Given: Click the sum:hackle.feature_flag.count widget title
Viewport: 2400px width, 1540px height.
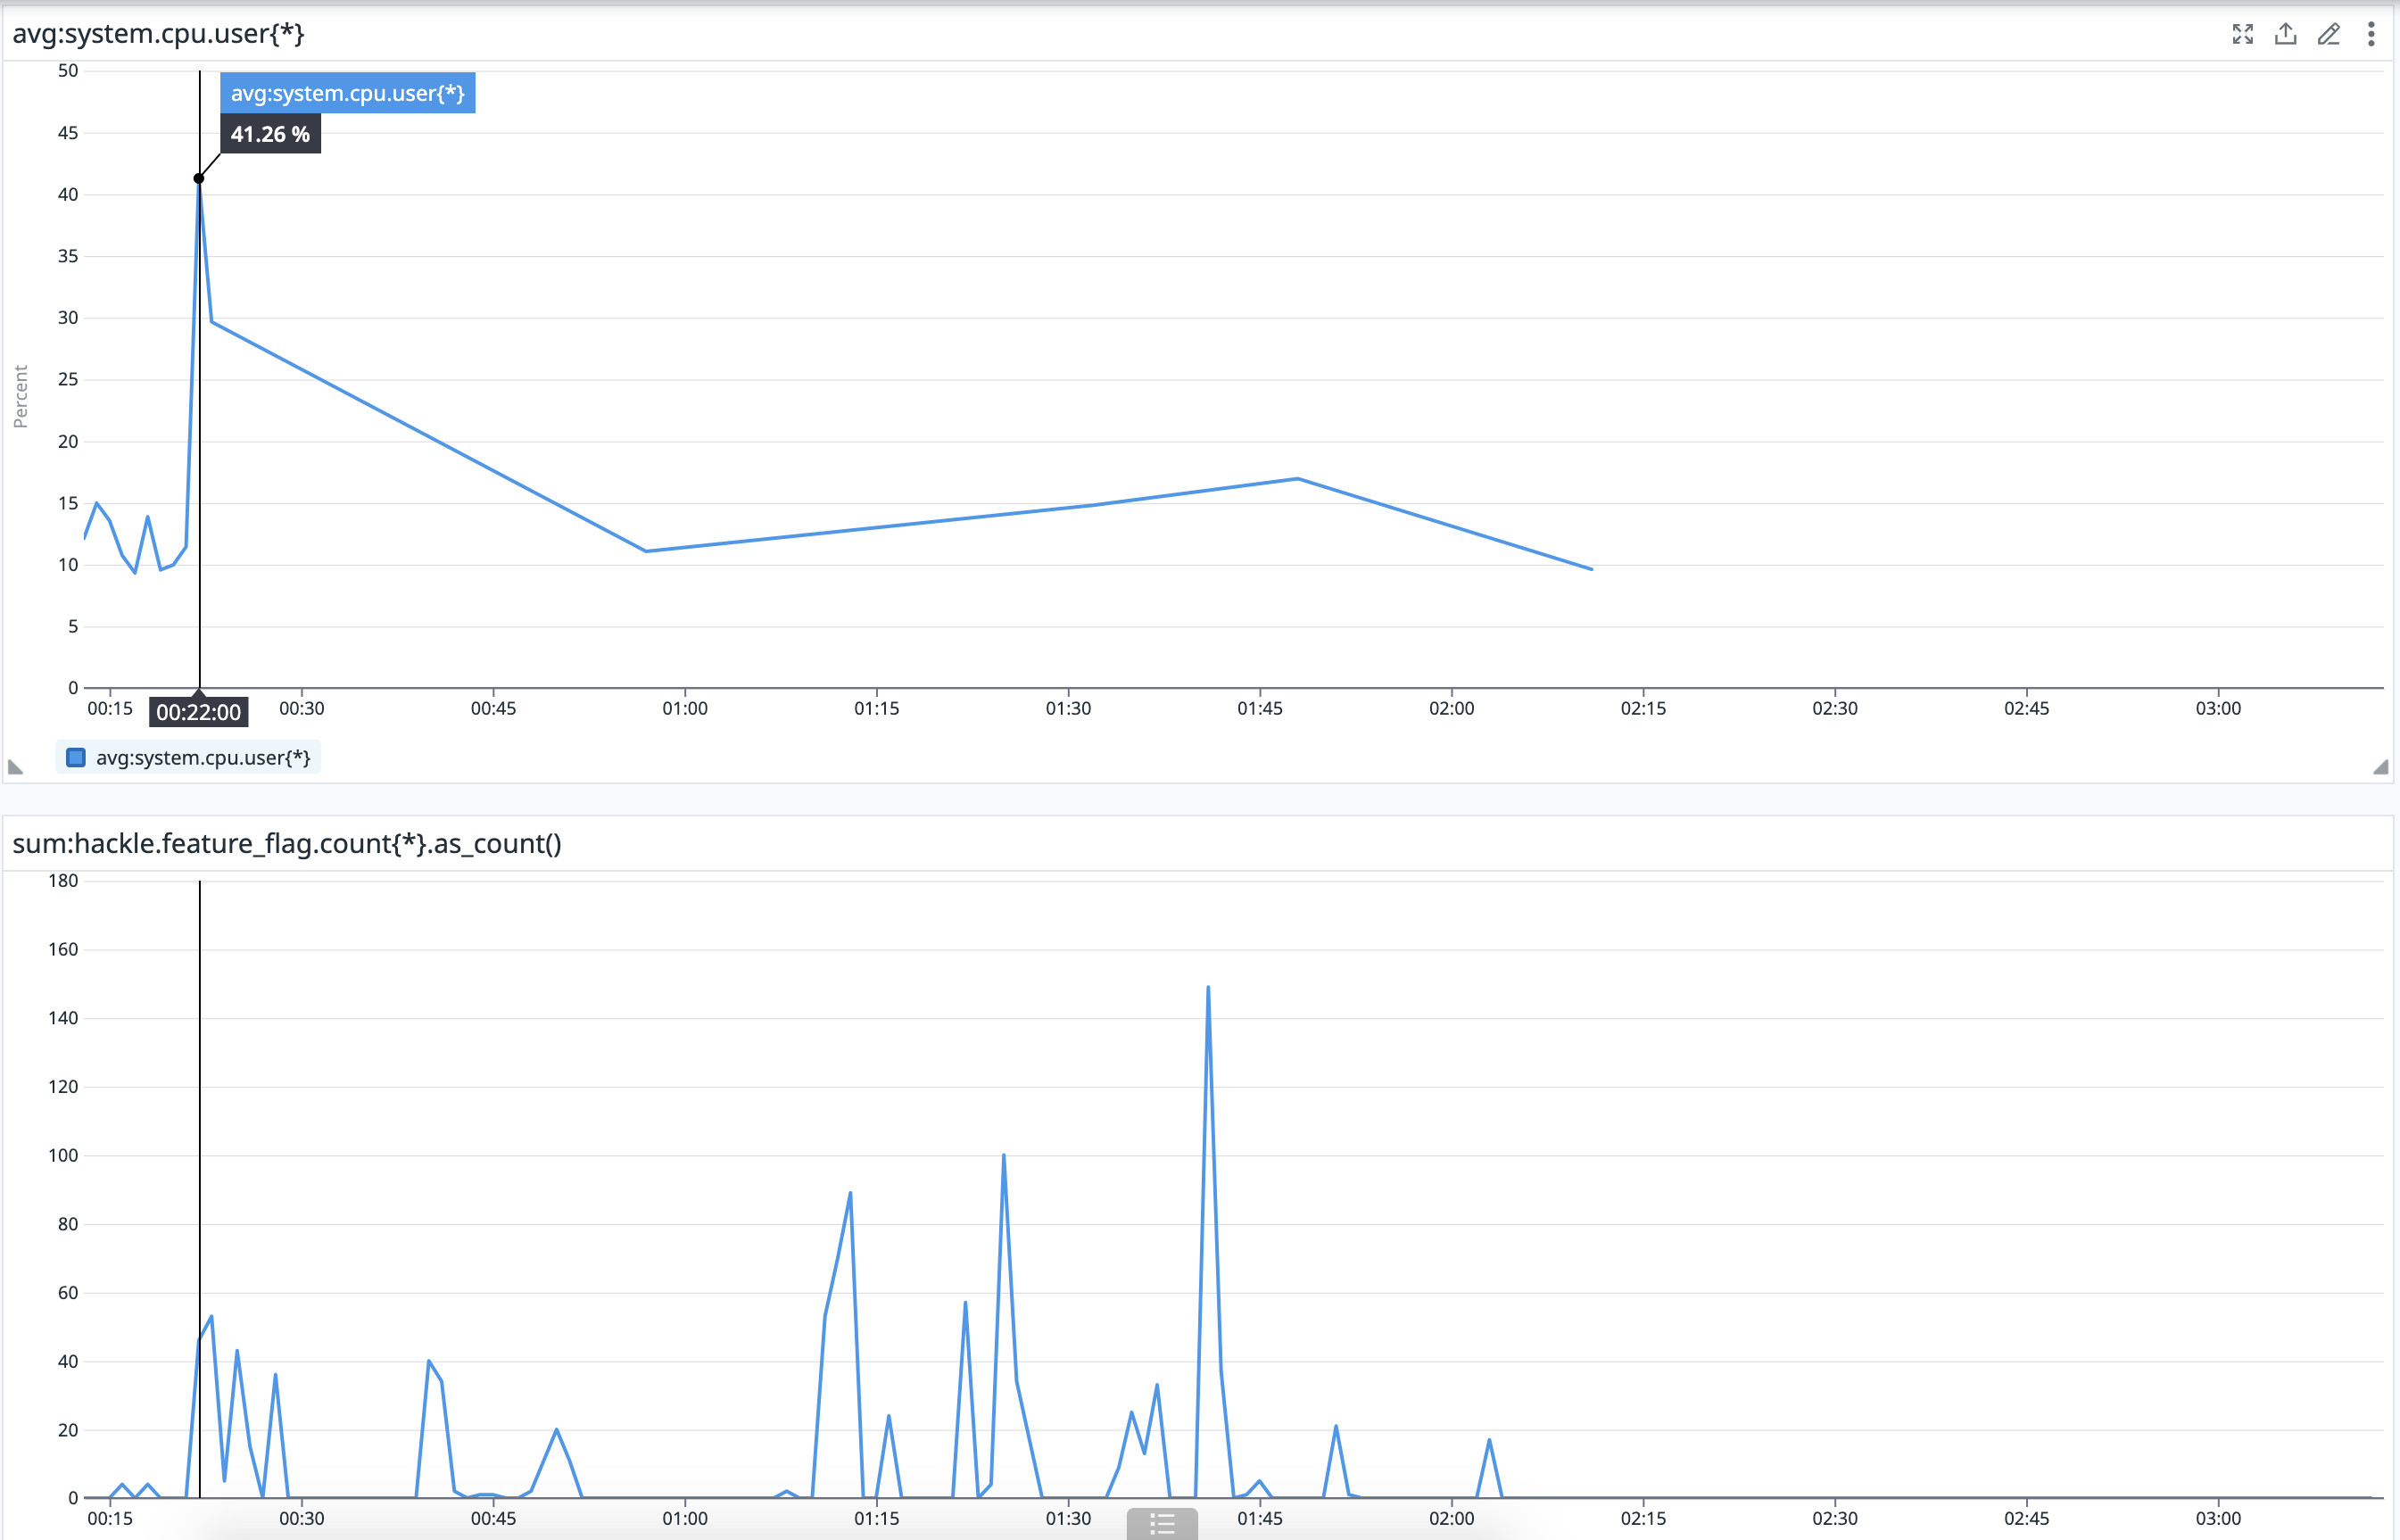Looking at the screenshot, I should pos(287,843).
